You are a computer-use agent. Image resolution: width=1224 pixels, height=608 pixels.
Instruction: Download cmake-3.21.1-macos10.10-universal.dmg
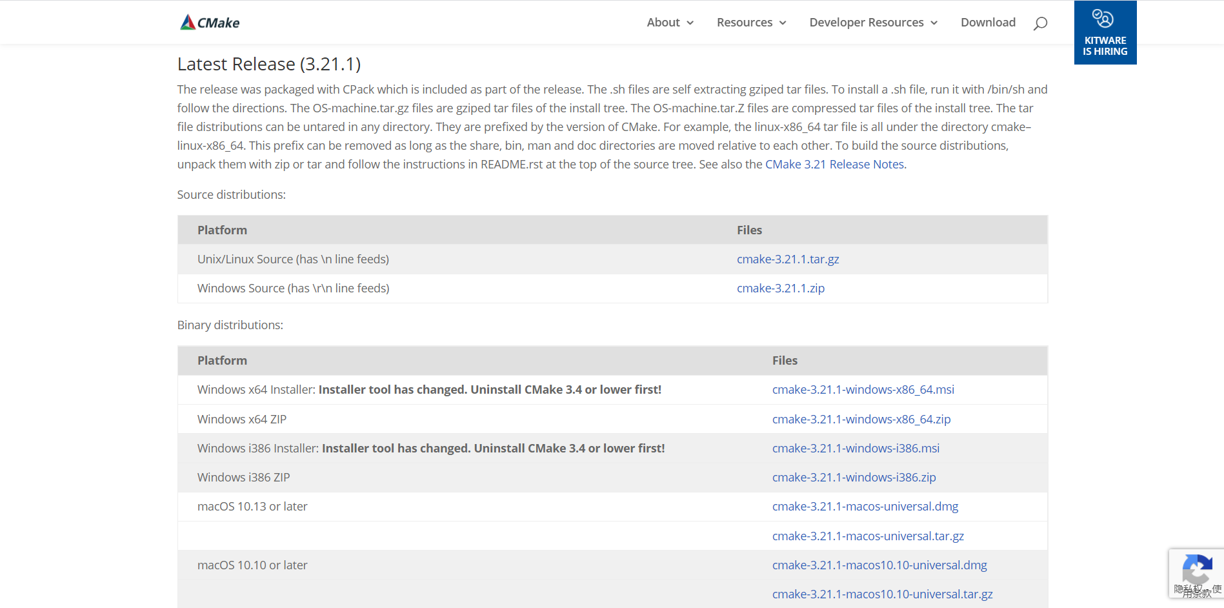pyautogui.click(x=879, y=565)
